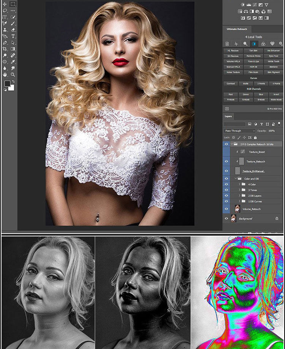Viewport: 285px width, 349px height.
Task: Open the Local Tools brightness icon tab
Action: (x=254, y=44)
